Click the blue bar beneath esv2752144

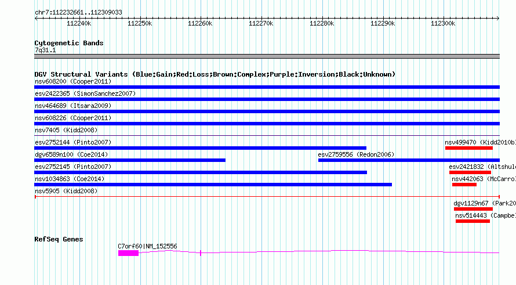pyautogui.click(x=200, y=148)
